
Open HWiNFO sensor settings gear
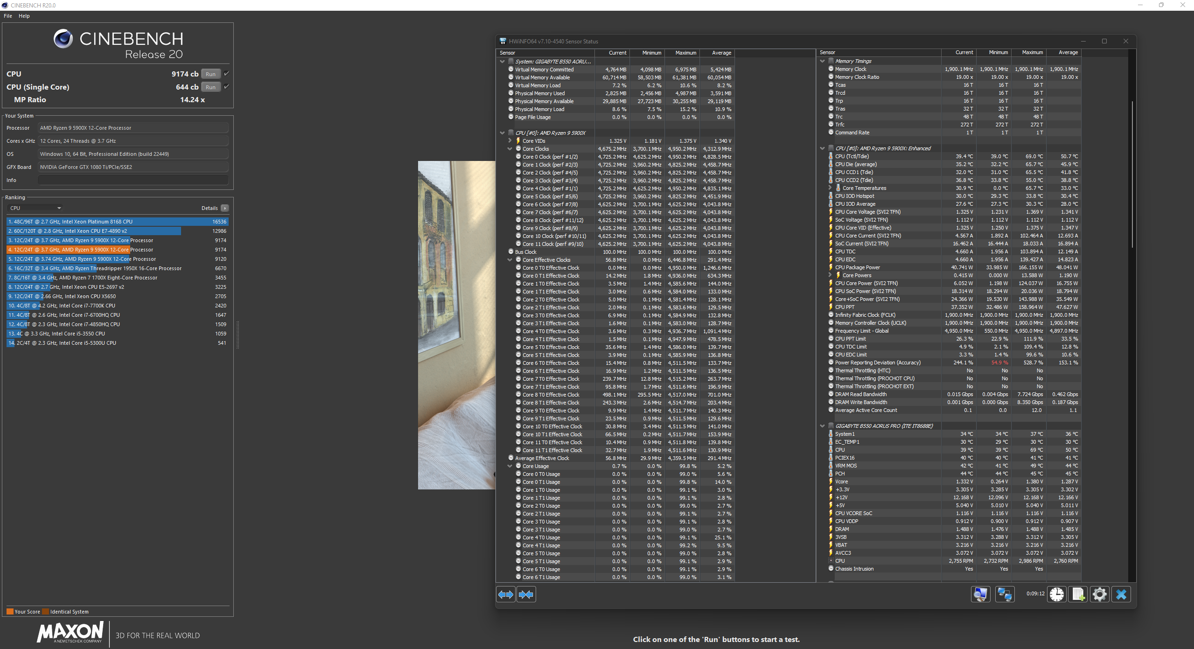tap(1100, 594)
